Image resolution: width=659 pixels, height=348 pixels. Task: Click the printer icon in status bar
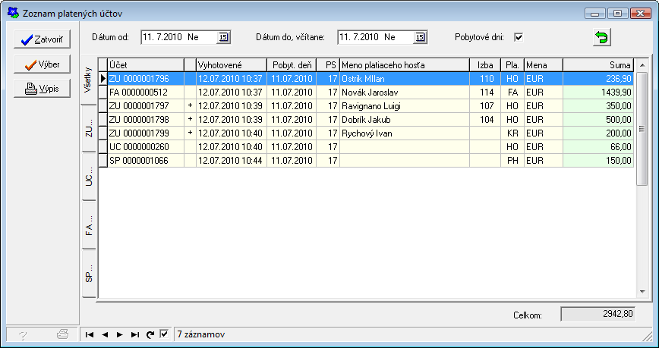63,334
